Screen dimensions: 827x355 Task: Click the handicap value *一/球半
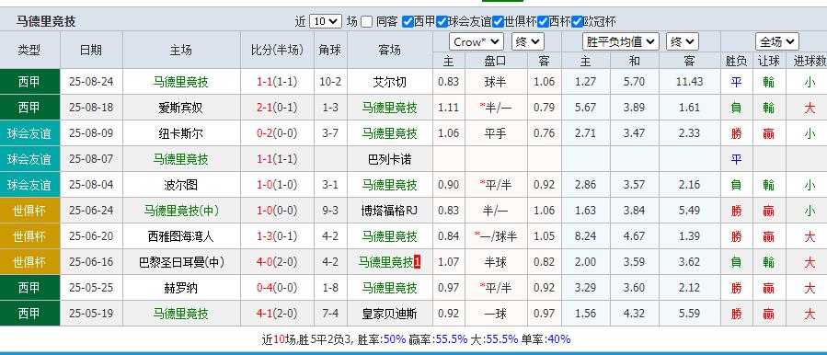tap(495, 236)
